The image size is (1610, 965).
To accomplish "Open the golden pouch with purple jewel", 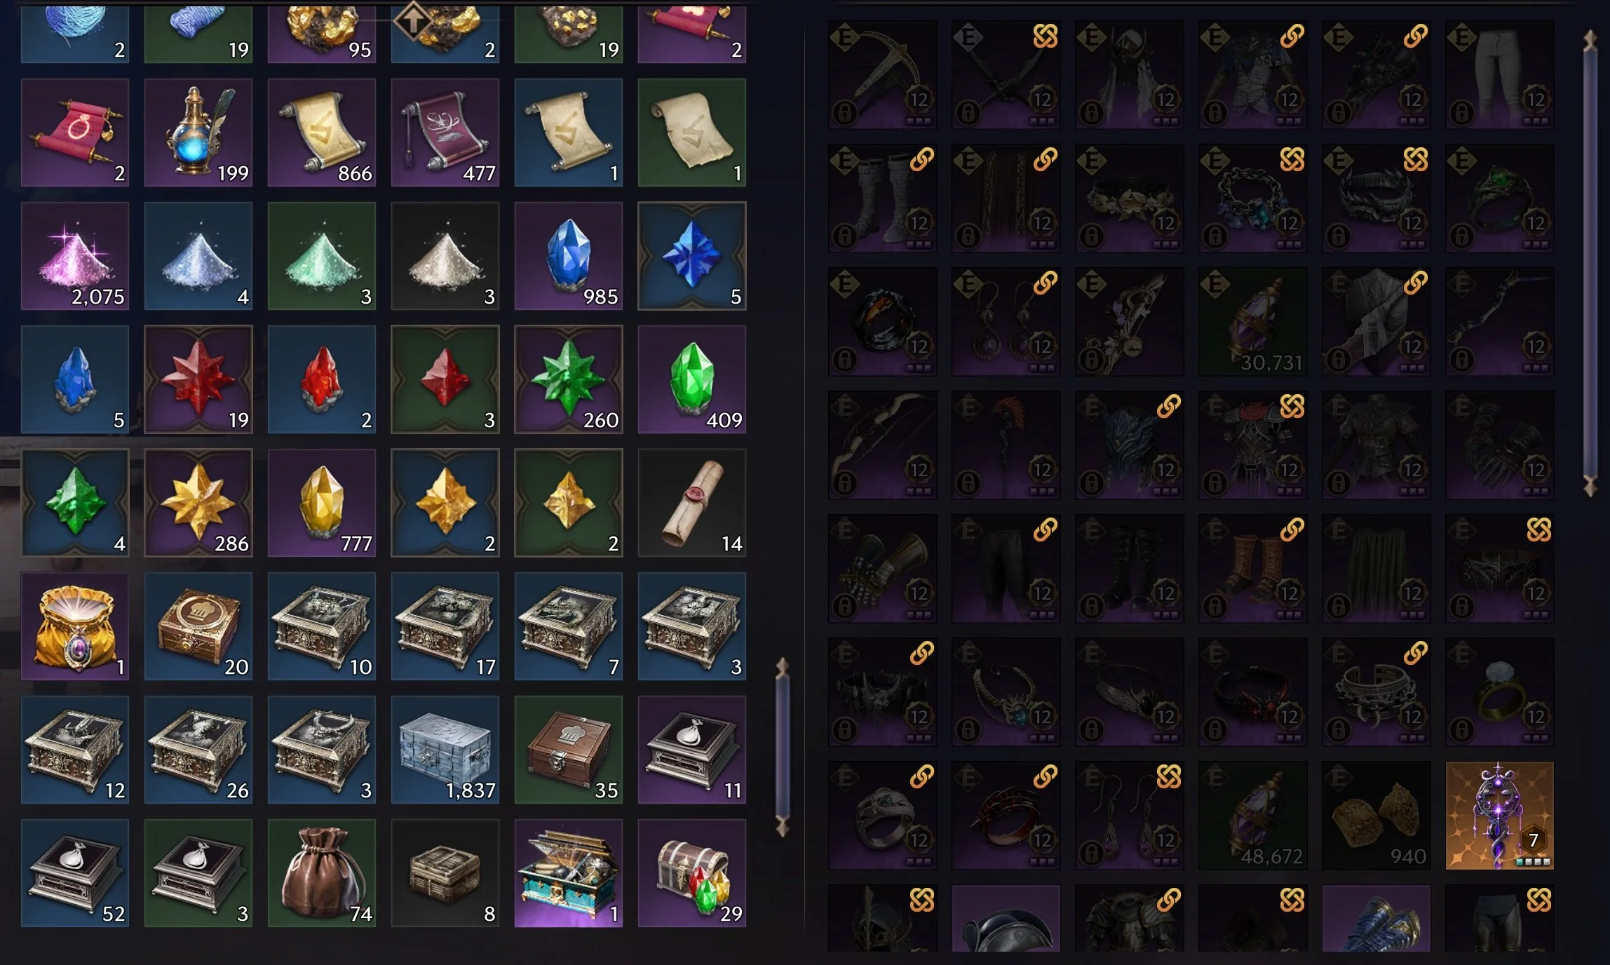I will [75, 626].
